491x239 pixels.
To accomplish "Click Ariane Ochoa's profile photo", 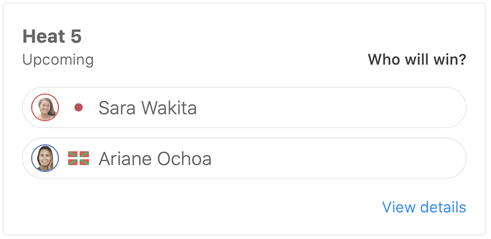I will click(45, 158).
